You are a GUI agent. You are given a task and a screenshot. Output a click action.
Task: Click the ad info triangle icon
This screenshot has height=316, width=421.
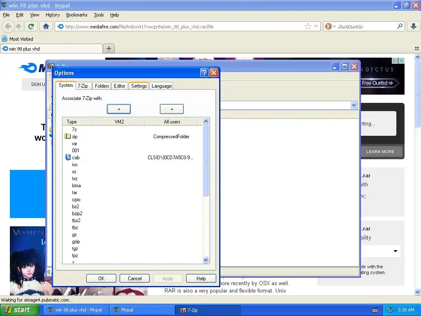pyautogui.click(x=395, y=61)
